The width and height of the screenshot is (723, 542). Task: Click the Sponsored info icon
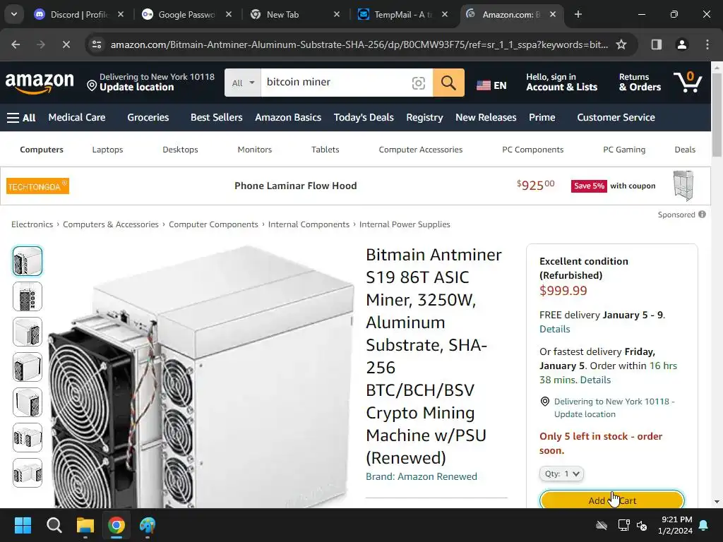pyautogui.click(x=702, y=215)
